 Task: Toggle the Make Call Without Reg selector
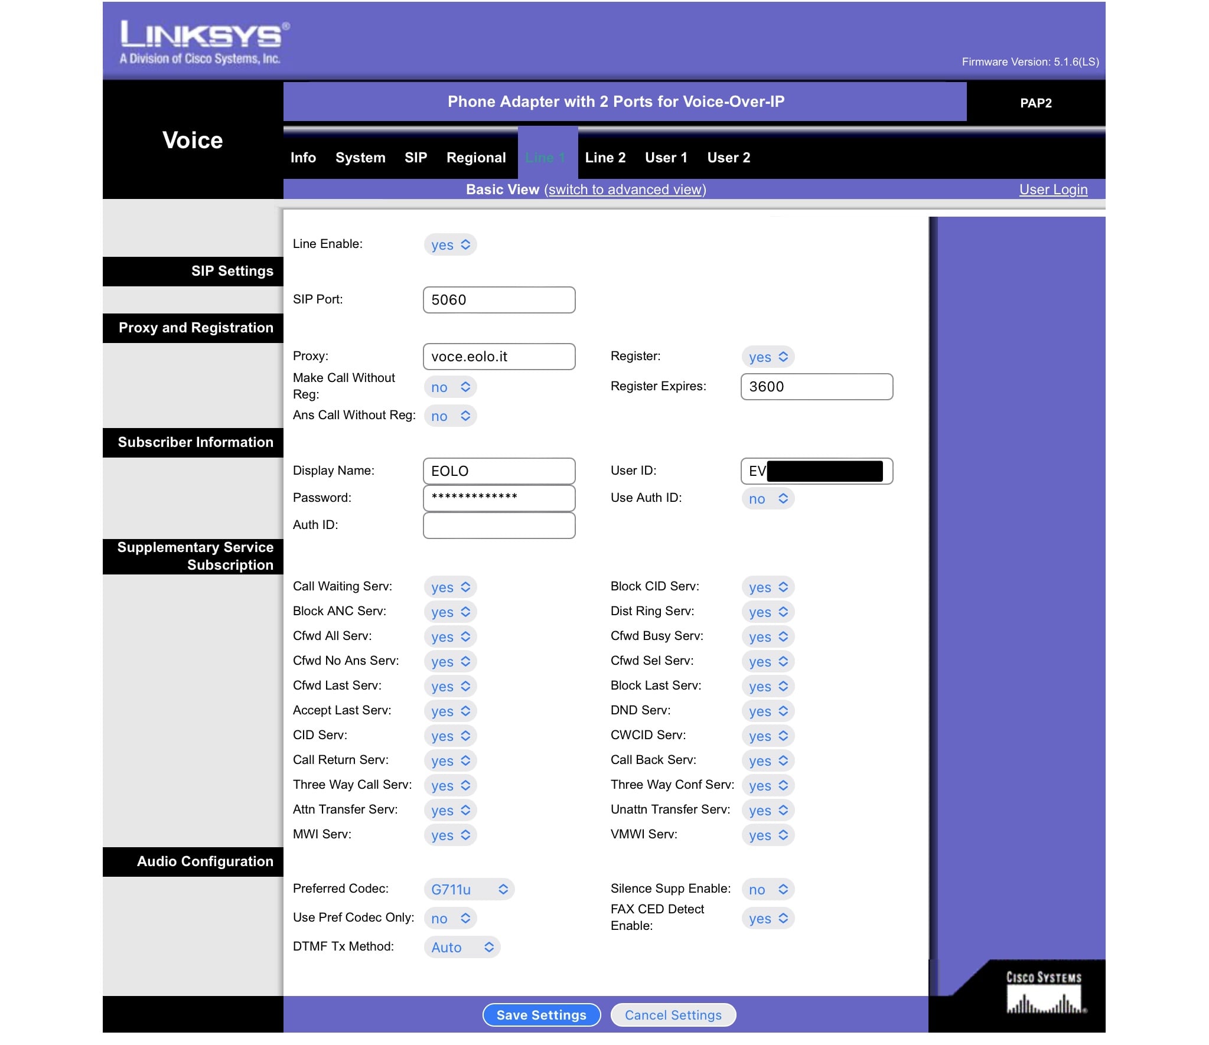point(450,387)
